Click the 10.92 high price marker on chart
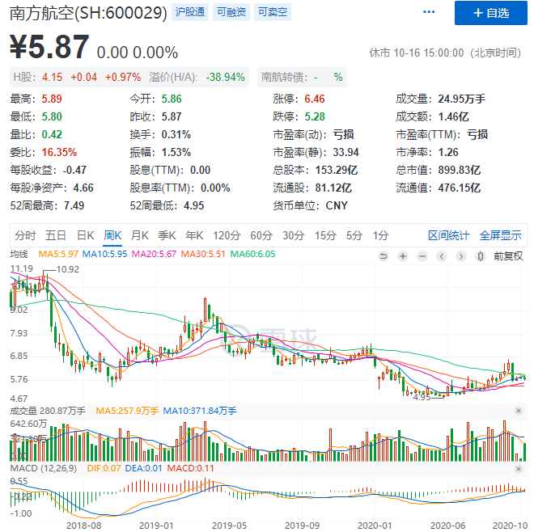 68,269
